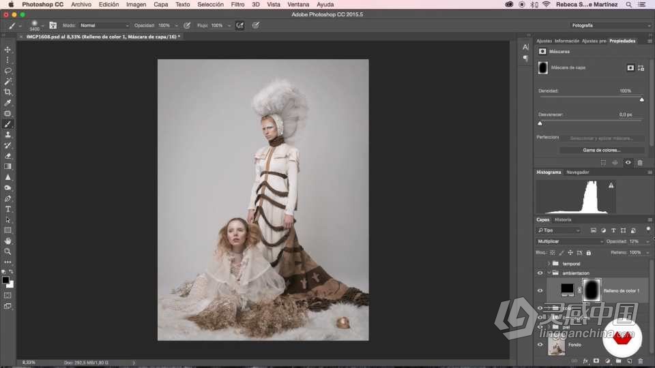Open the Fotografía workspace dropdown
Viewport: 655px width, 368px height.
click(x=610, y=25)
